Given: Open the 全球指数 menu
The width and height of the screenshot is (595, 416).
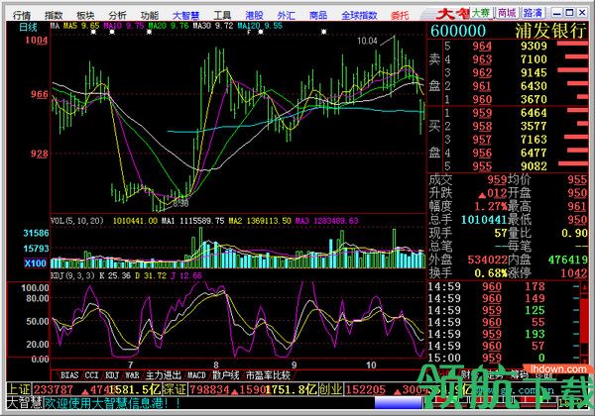Looking at the screenshot, I should (x=359, y=15).
